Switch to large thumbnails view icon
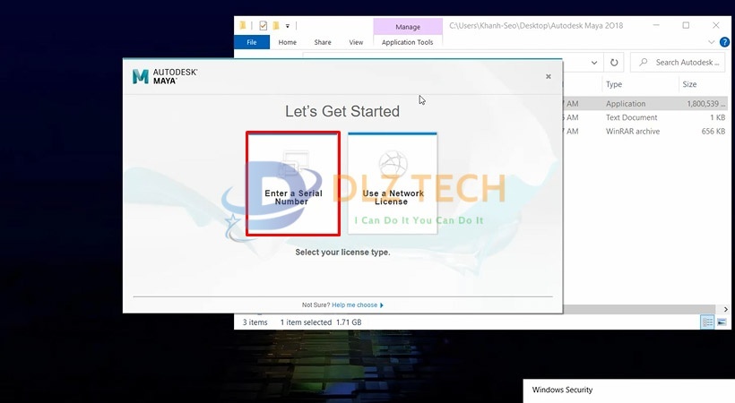This screenshot has height=403, width=735. 722,322
